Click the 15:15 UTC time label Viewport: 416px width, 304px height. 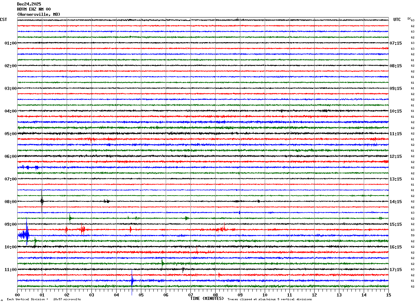point(396,224)
